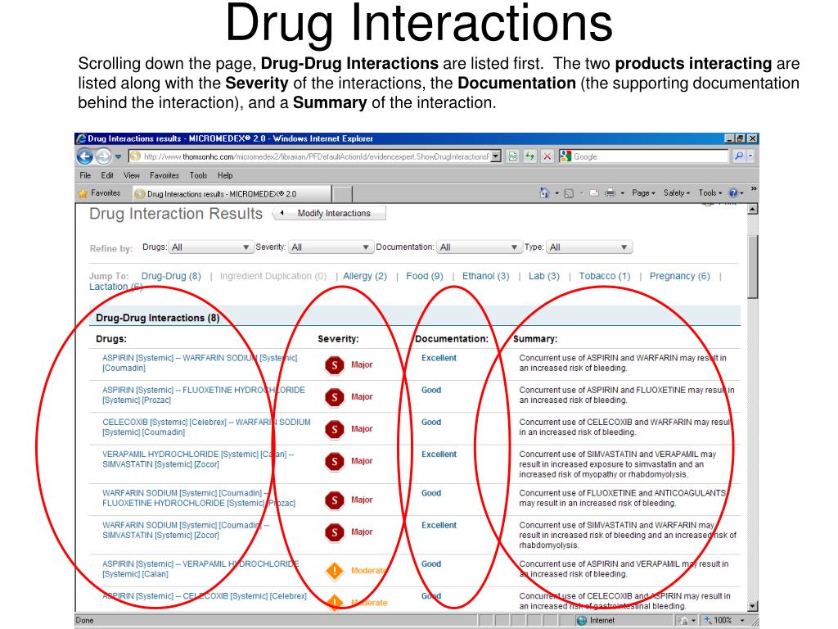Click Excellent documentation for Verapamil-Simvastatin row

pos(439,454)
